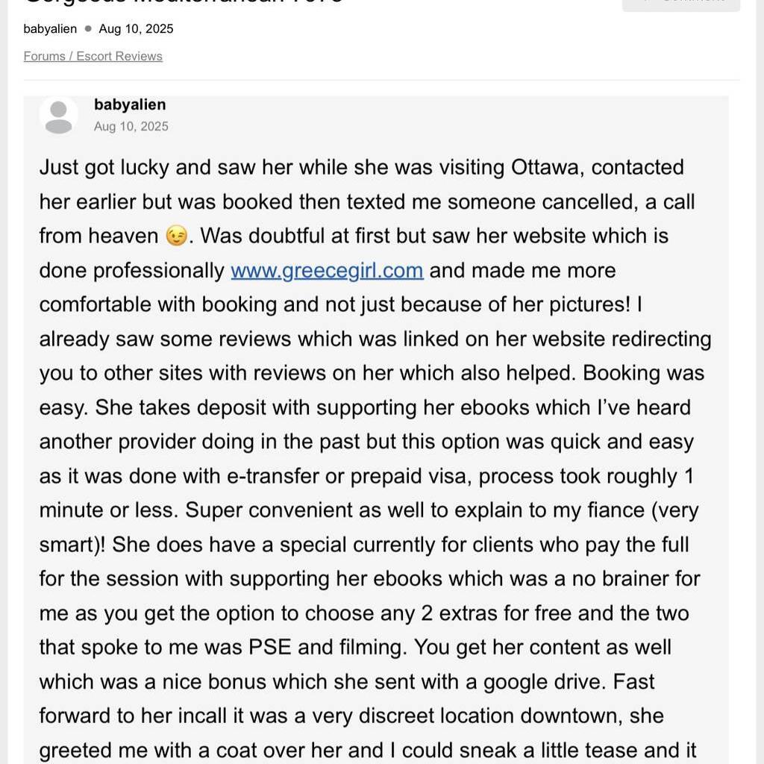The height and width of the screenshot is (764, 764).
Task: Click the Aug 10, 2025 date under the title
Action: (136, 29)
